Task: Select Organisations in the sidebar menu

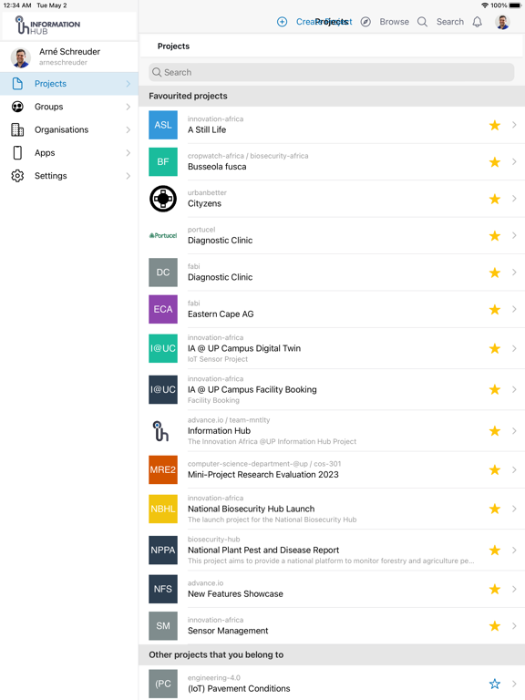Action: tap(69, 129)
